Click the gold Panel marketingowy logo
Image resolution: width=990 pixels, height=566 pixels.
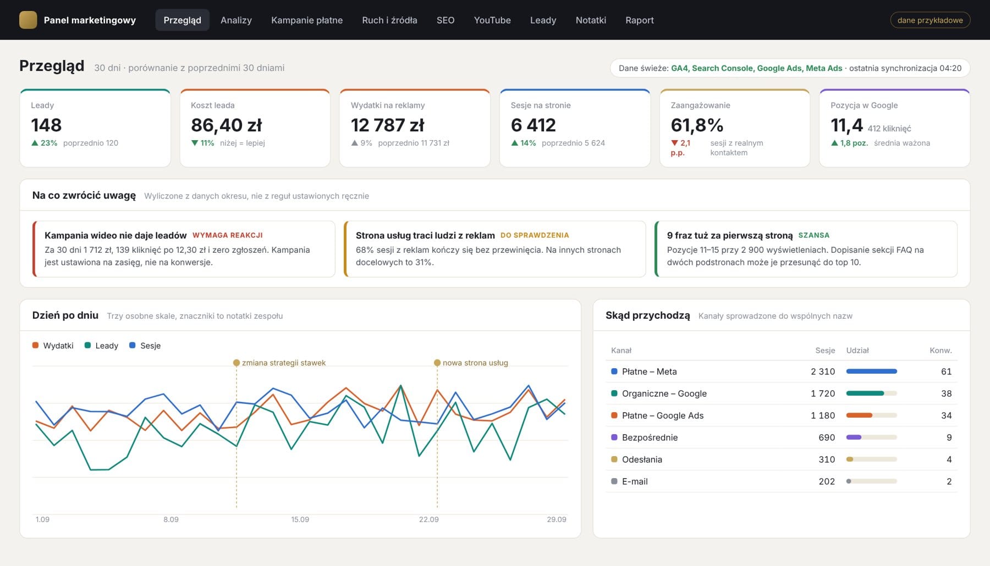coord(28,20)
